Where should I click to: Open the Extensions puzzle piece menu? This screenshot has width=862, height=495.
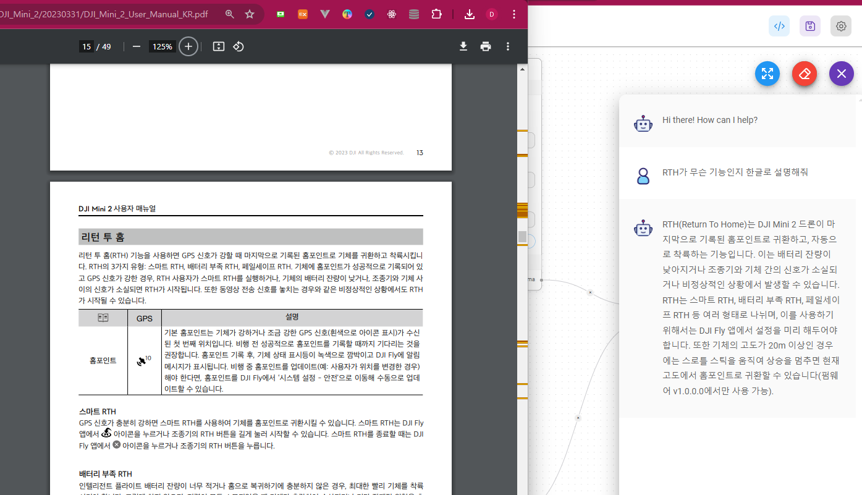click(436, 14)
